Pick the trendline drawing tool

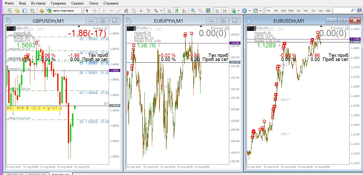(x=119, y=11)
